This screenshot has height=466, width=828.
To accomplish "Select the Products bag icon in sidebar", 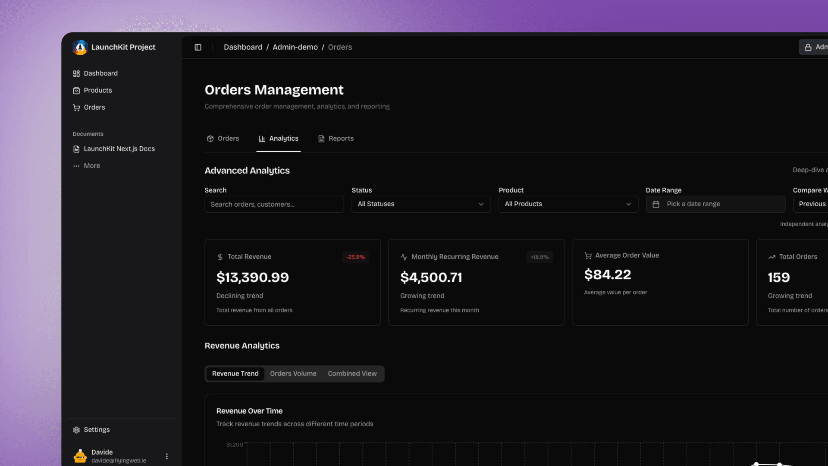I will [76, 91].
